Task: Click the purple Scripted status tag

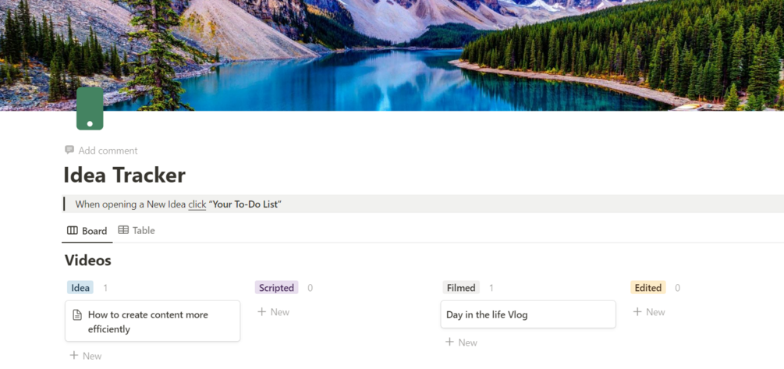Action: [x=276, y=288]
